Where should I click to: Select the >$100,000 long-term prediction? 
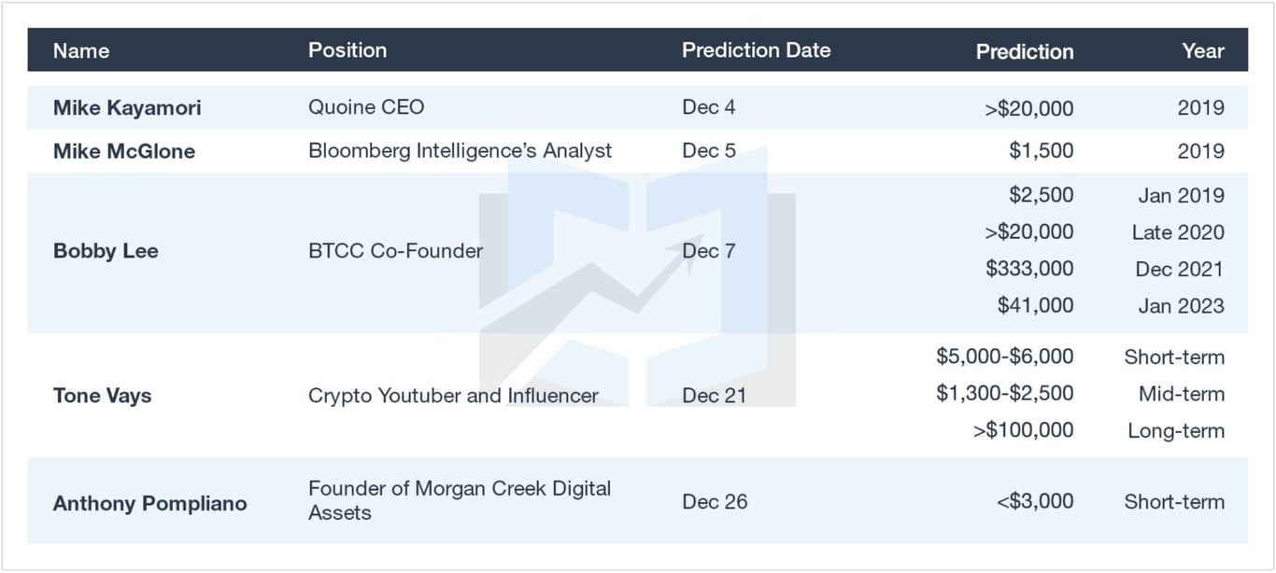(1023, 430)
